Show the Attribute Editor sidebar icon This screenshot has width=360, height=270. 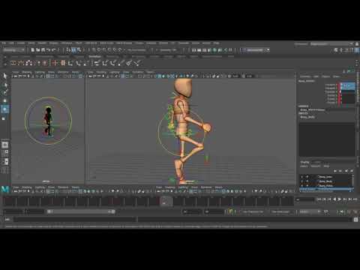tap(346, 50)
